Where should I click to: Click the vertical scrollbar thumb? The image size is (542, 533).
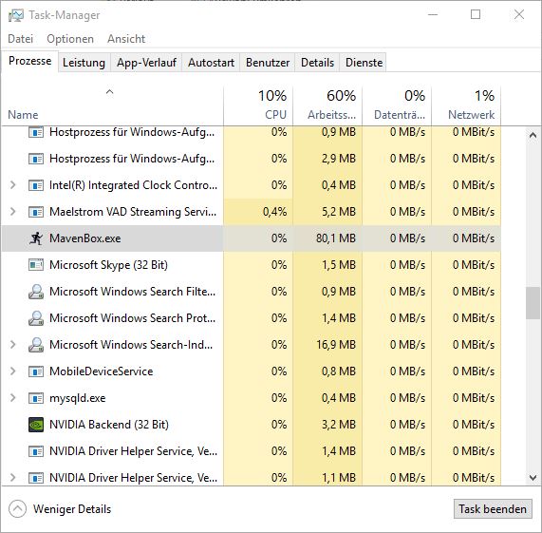[x=533, y=303]
